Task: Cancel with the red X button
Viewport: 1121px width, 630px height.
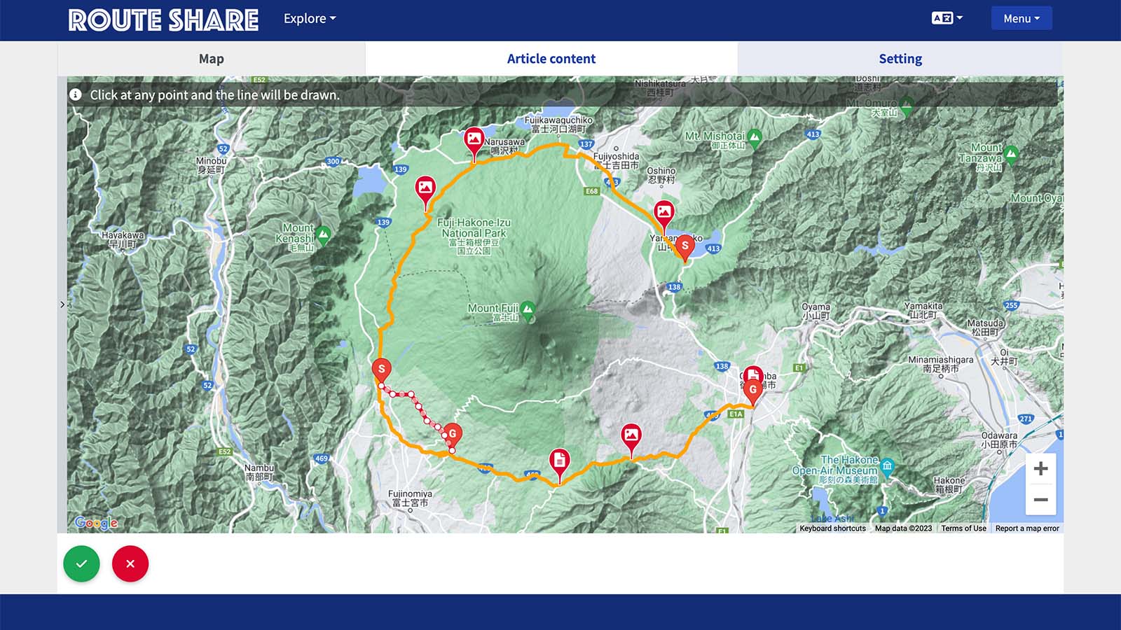Action: pyautogui.click(x=130, y=563)
